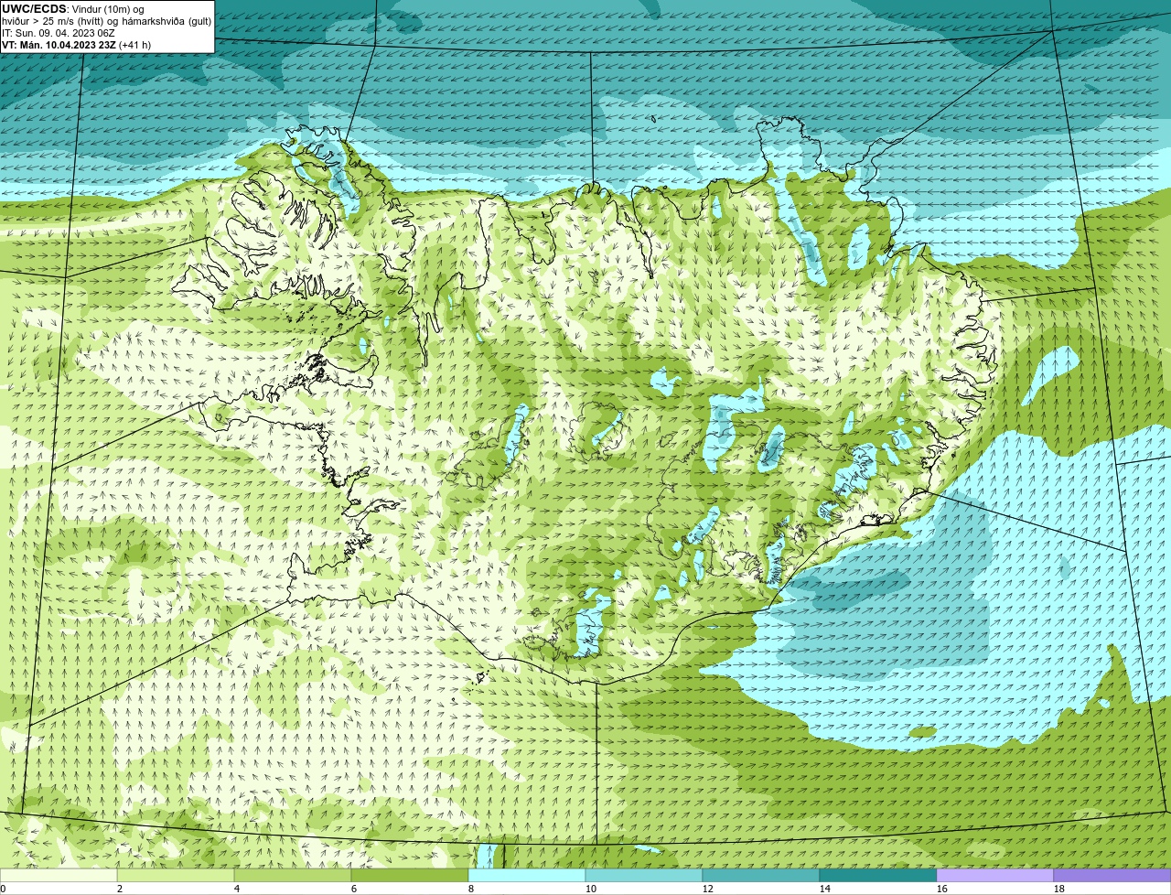Screen dimensions: 1171x895
Task: Click the '2' scale label
Action: [120, 889]
